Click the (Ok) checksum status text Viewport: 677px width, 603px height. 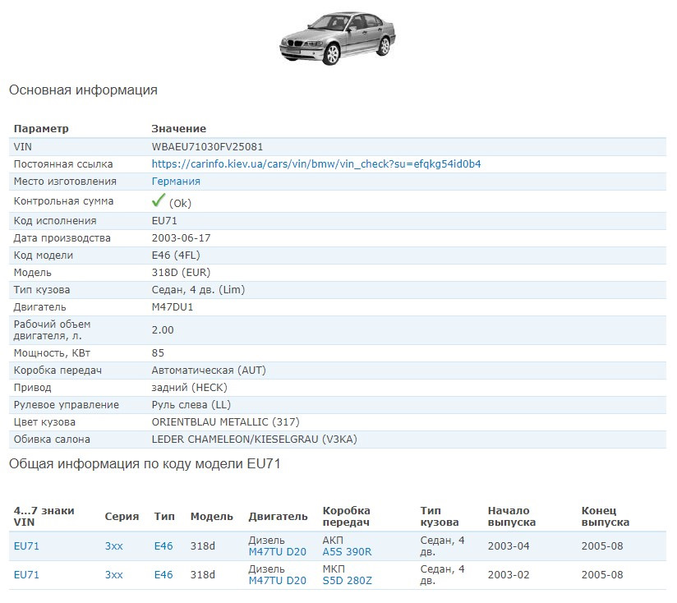(180, 203)
